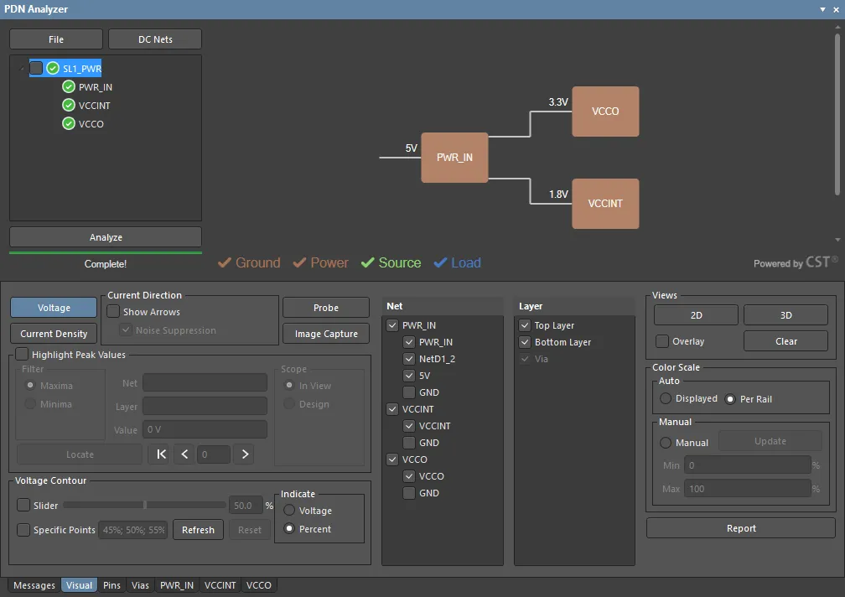Jump to first peak value arrow button
Image resolution: width=845 pixels, height=597 pixels.
click(162, 454)
